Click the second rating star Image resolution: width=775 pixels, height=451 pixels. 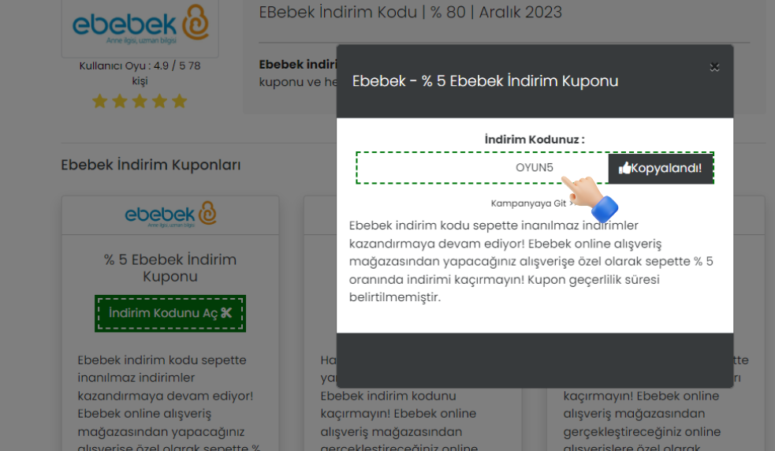(x=120, y=101)
